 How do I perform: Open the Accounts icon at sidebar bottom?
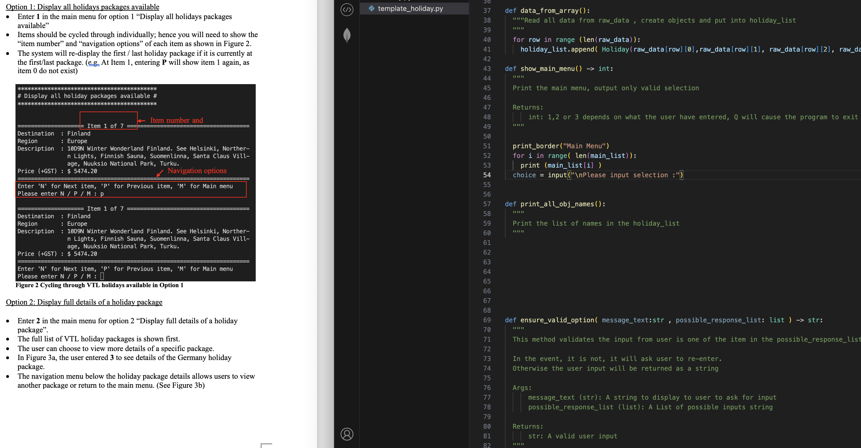point(347,434)
